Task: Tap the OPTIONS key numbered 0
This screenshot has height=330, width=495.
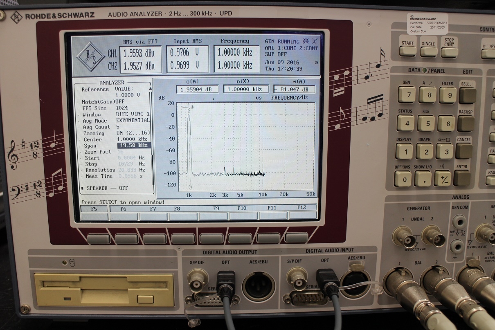Action: pos(403,179)
